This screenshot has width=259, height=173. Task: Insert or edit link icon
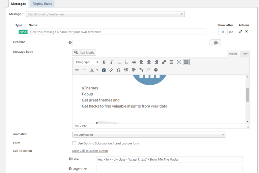[x=164, y=62]
